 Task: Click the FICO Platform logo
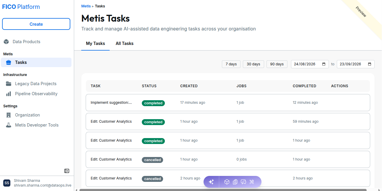pyautogui.click(x=21, y=7)
